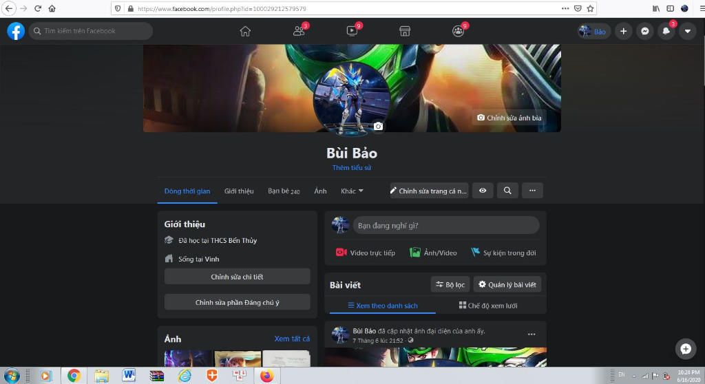This screenshot has height=384, width=705.
Task: Click Video trực tiếp option
Action: (366, 253)
